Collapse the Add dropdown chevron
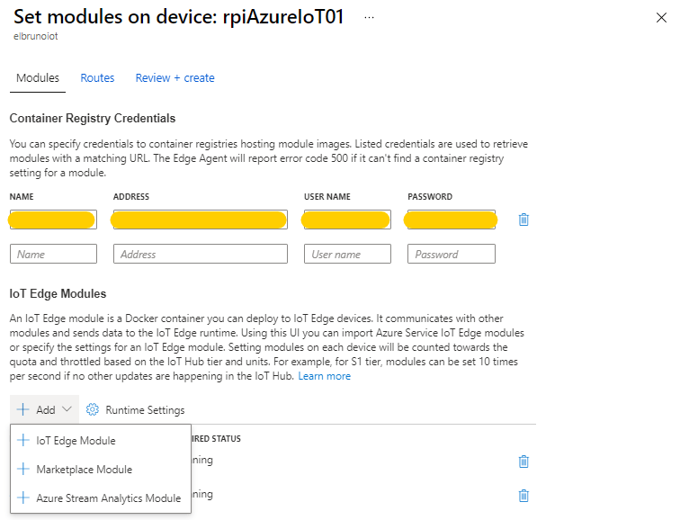 (67, 410)
